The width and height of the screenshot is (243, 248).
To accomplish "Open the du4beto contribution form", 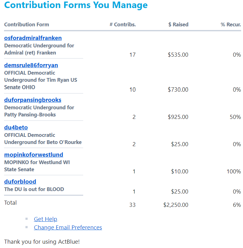I will click(16, 128).
